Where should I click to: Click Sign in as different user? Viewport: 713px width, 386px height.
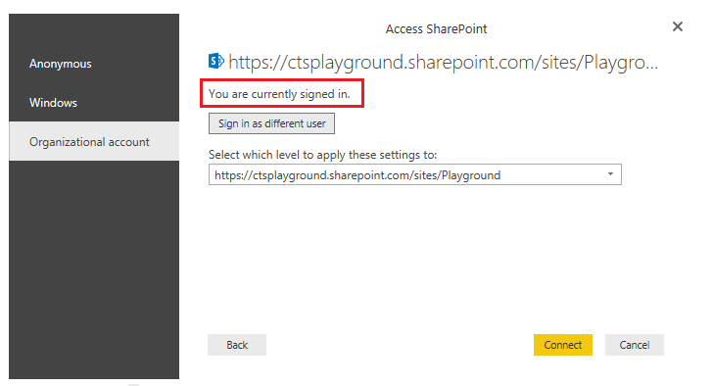click(271, 123)
